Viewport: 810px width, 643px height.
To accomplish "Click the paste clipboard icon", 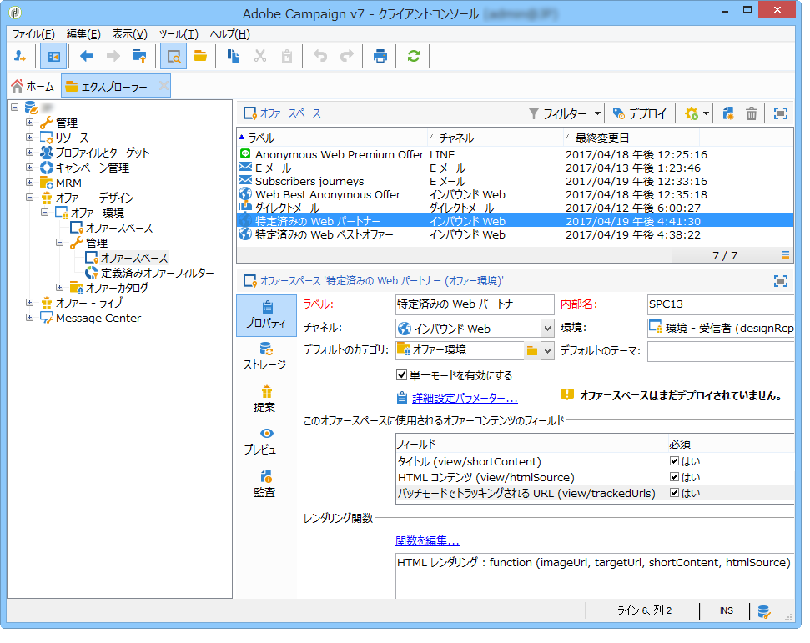I will pos(287,56).
